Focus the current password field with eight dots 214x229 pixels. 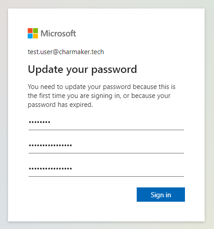tap(106, 123)
